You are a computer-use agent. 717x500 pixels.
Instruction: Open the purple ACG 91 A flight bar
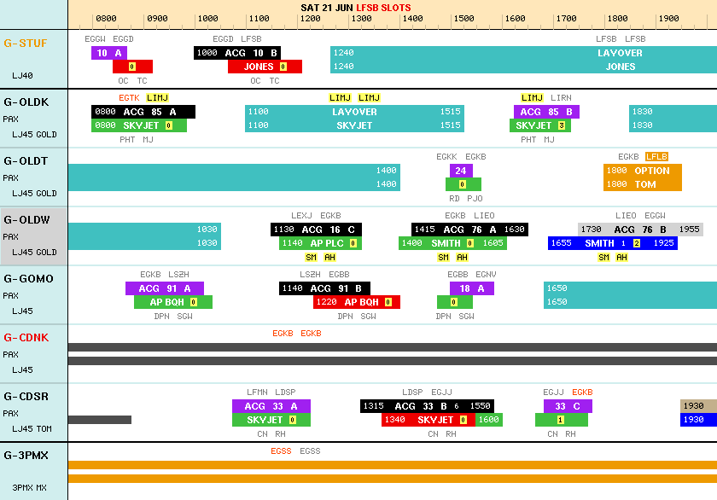pyautogui.click(x=165, y=289)
